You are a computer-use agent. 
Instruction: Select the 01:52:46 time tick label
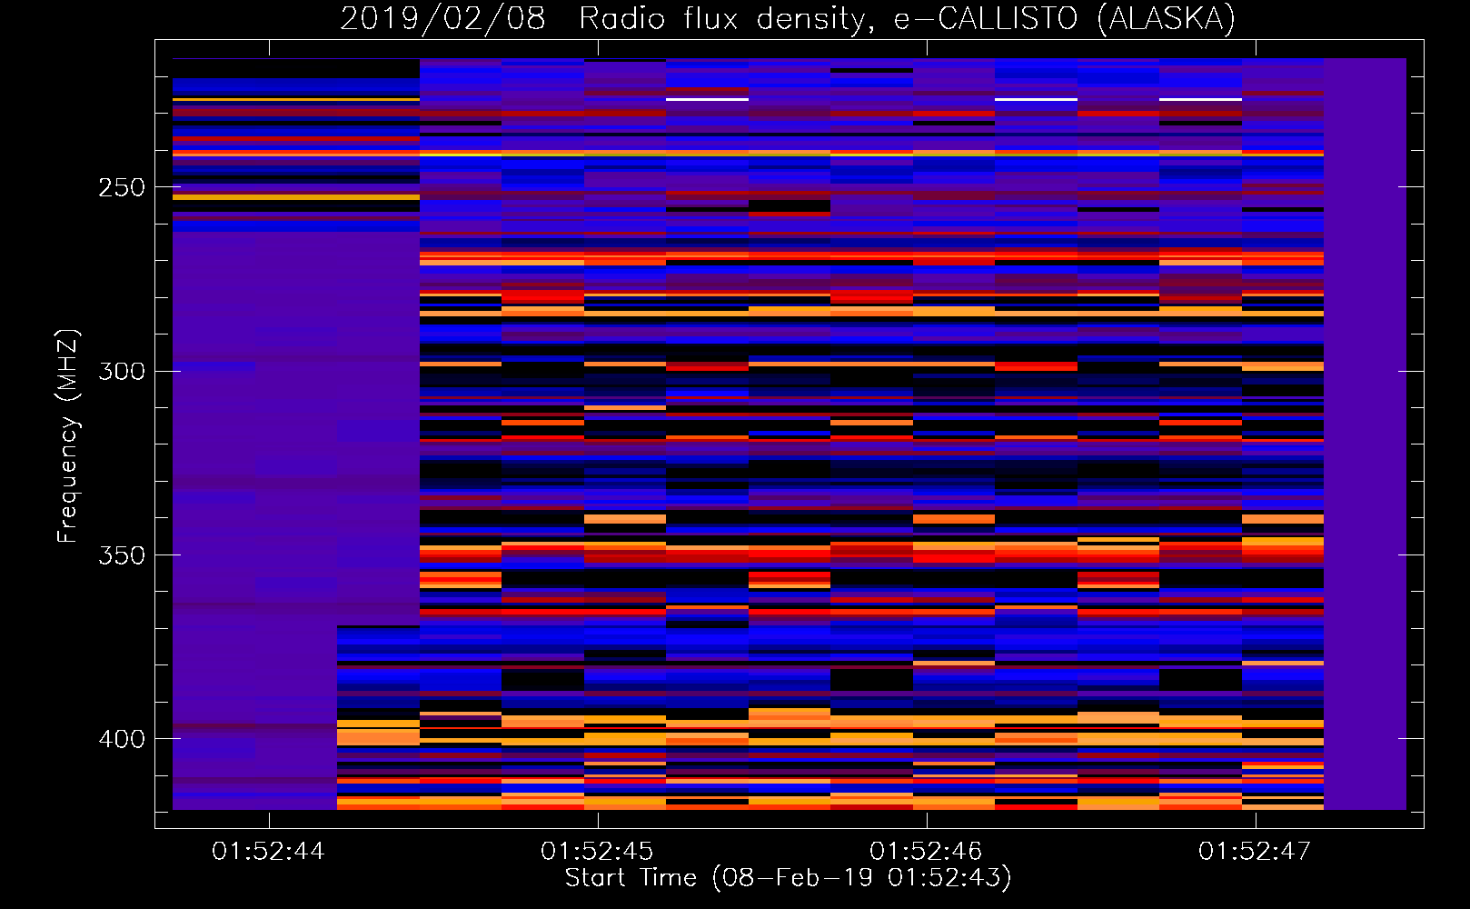[x=926, y=851]
